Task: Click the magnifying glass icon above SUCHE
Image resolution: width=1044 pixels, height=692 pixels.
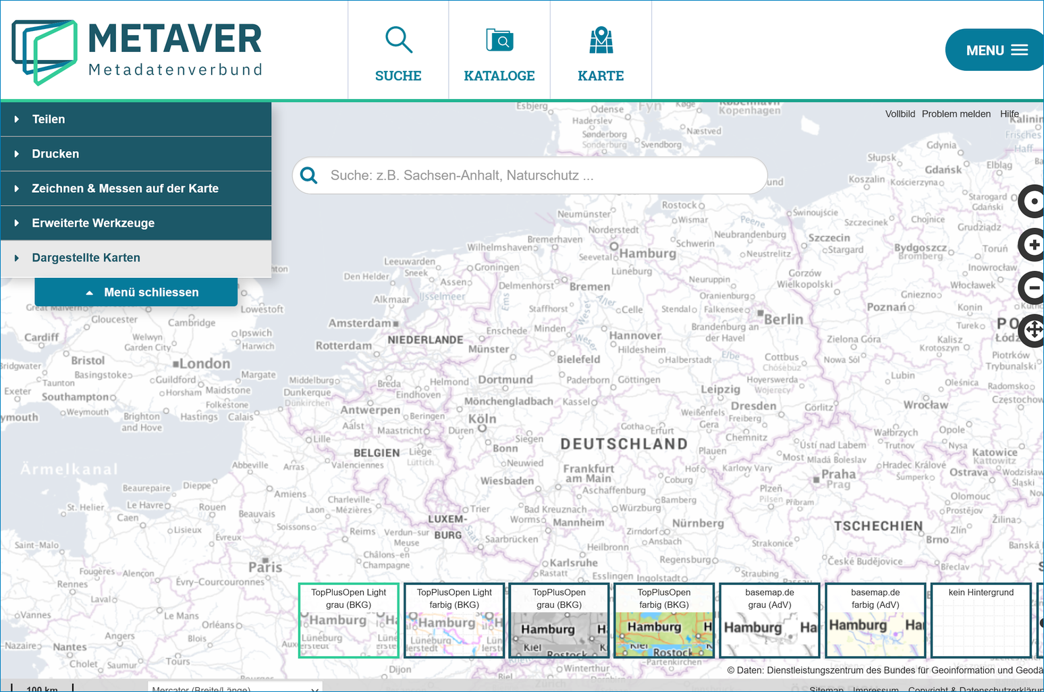Action: (x=398, y=40)
